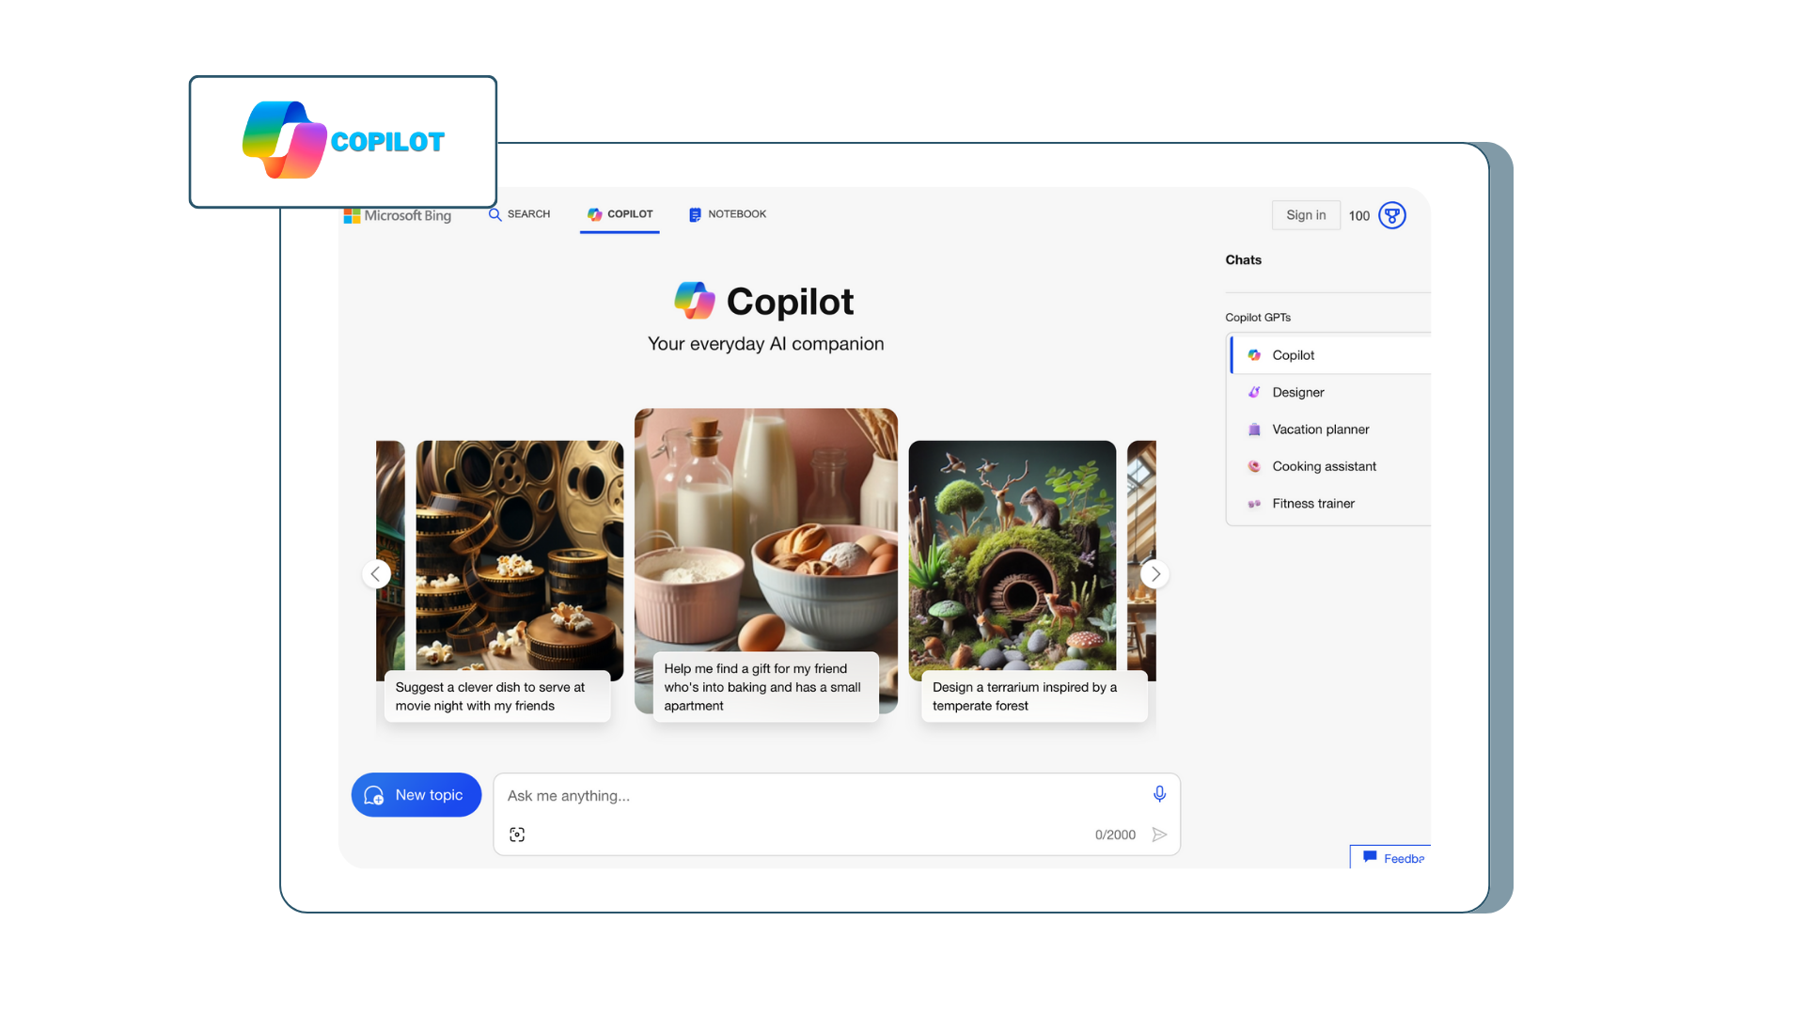Click the Copilot tab icon

pyautogui.click(x=592, y=213)
